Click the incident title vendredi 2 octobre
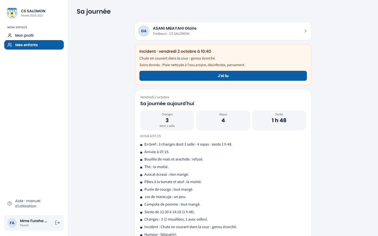 point(175,51)
